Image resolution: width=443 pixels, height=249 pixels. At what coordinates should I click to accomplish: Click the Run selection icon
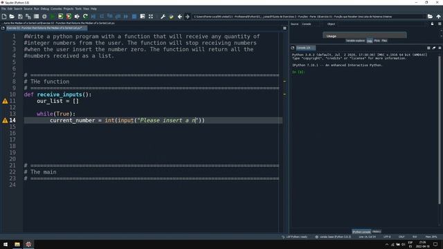[x=77, y=17]
